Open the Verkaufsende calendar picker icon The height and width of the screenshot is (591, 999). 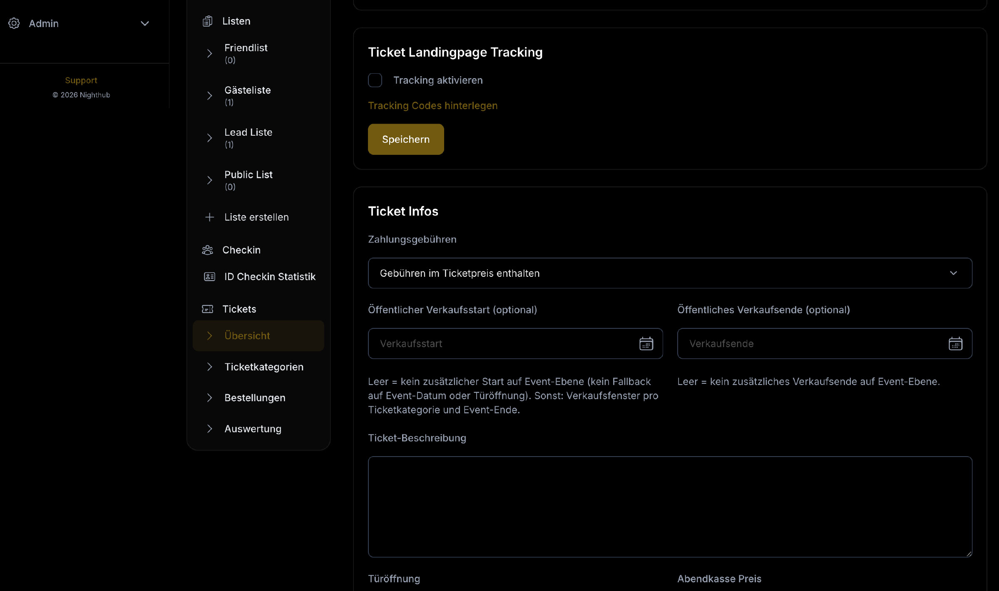pos(956,343)
